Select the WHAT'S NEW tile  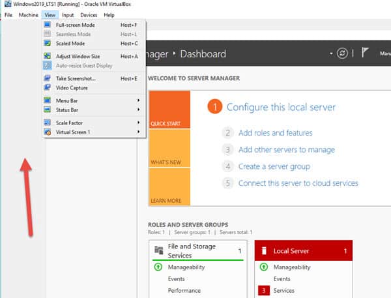[x=169, y=148]
